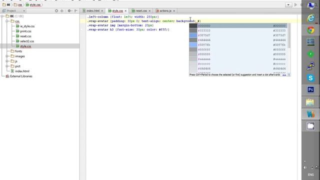320x180 pixels.
Task: Click the .left-column code line
Action: (123, 16)
